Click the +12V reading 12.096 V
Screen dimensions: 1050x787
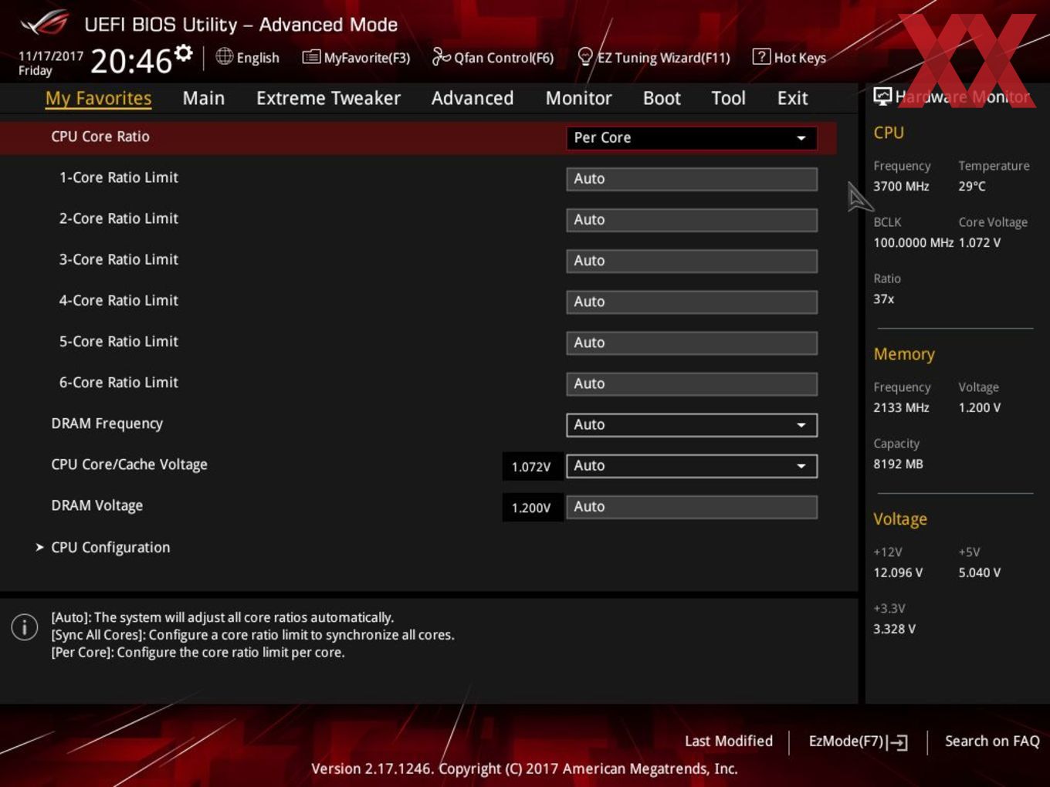point(898,573)
